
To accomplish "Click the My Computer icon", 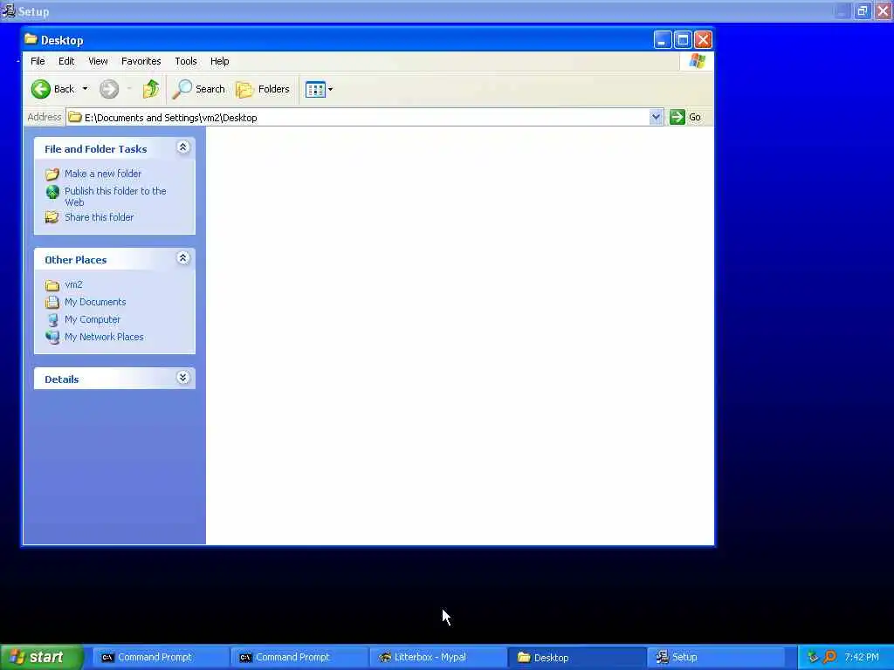I will click(x=52, y=319).
